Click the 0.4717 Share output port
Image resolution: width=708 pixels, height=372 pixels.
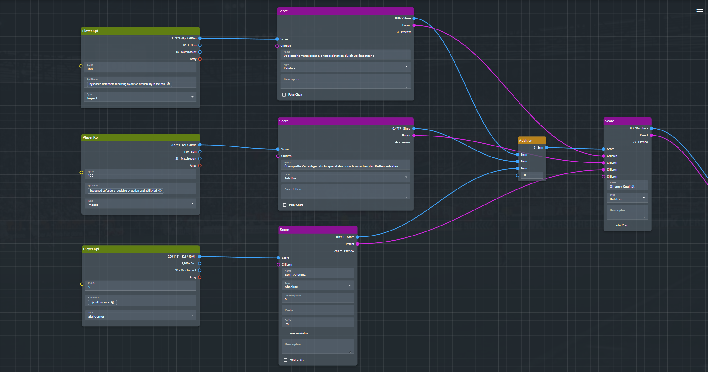pyautogui.click(x=414, y=129)
